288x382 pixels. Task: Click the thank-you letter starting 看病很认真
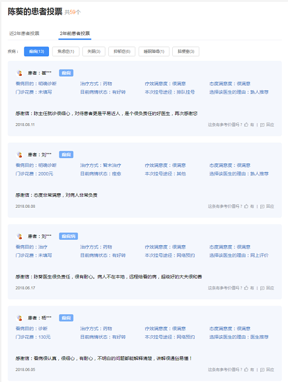(104, 358)
